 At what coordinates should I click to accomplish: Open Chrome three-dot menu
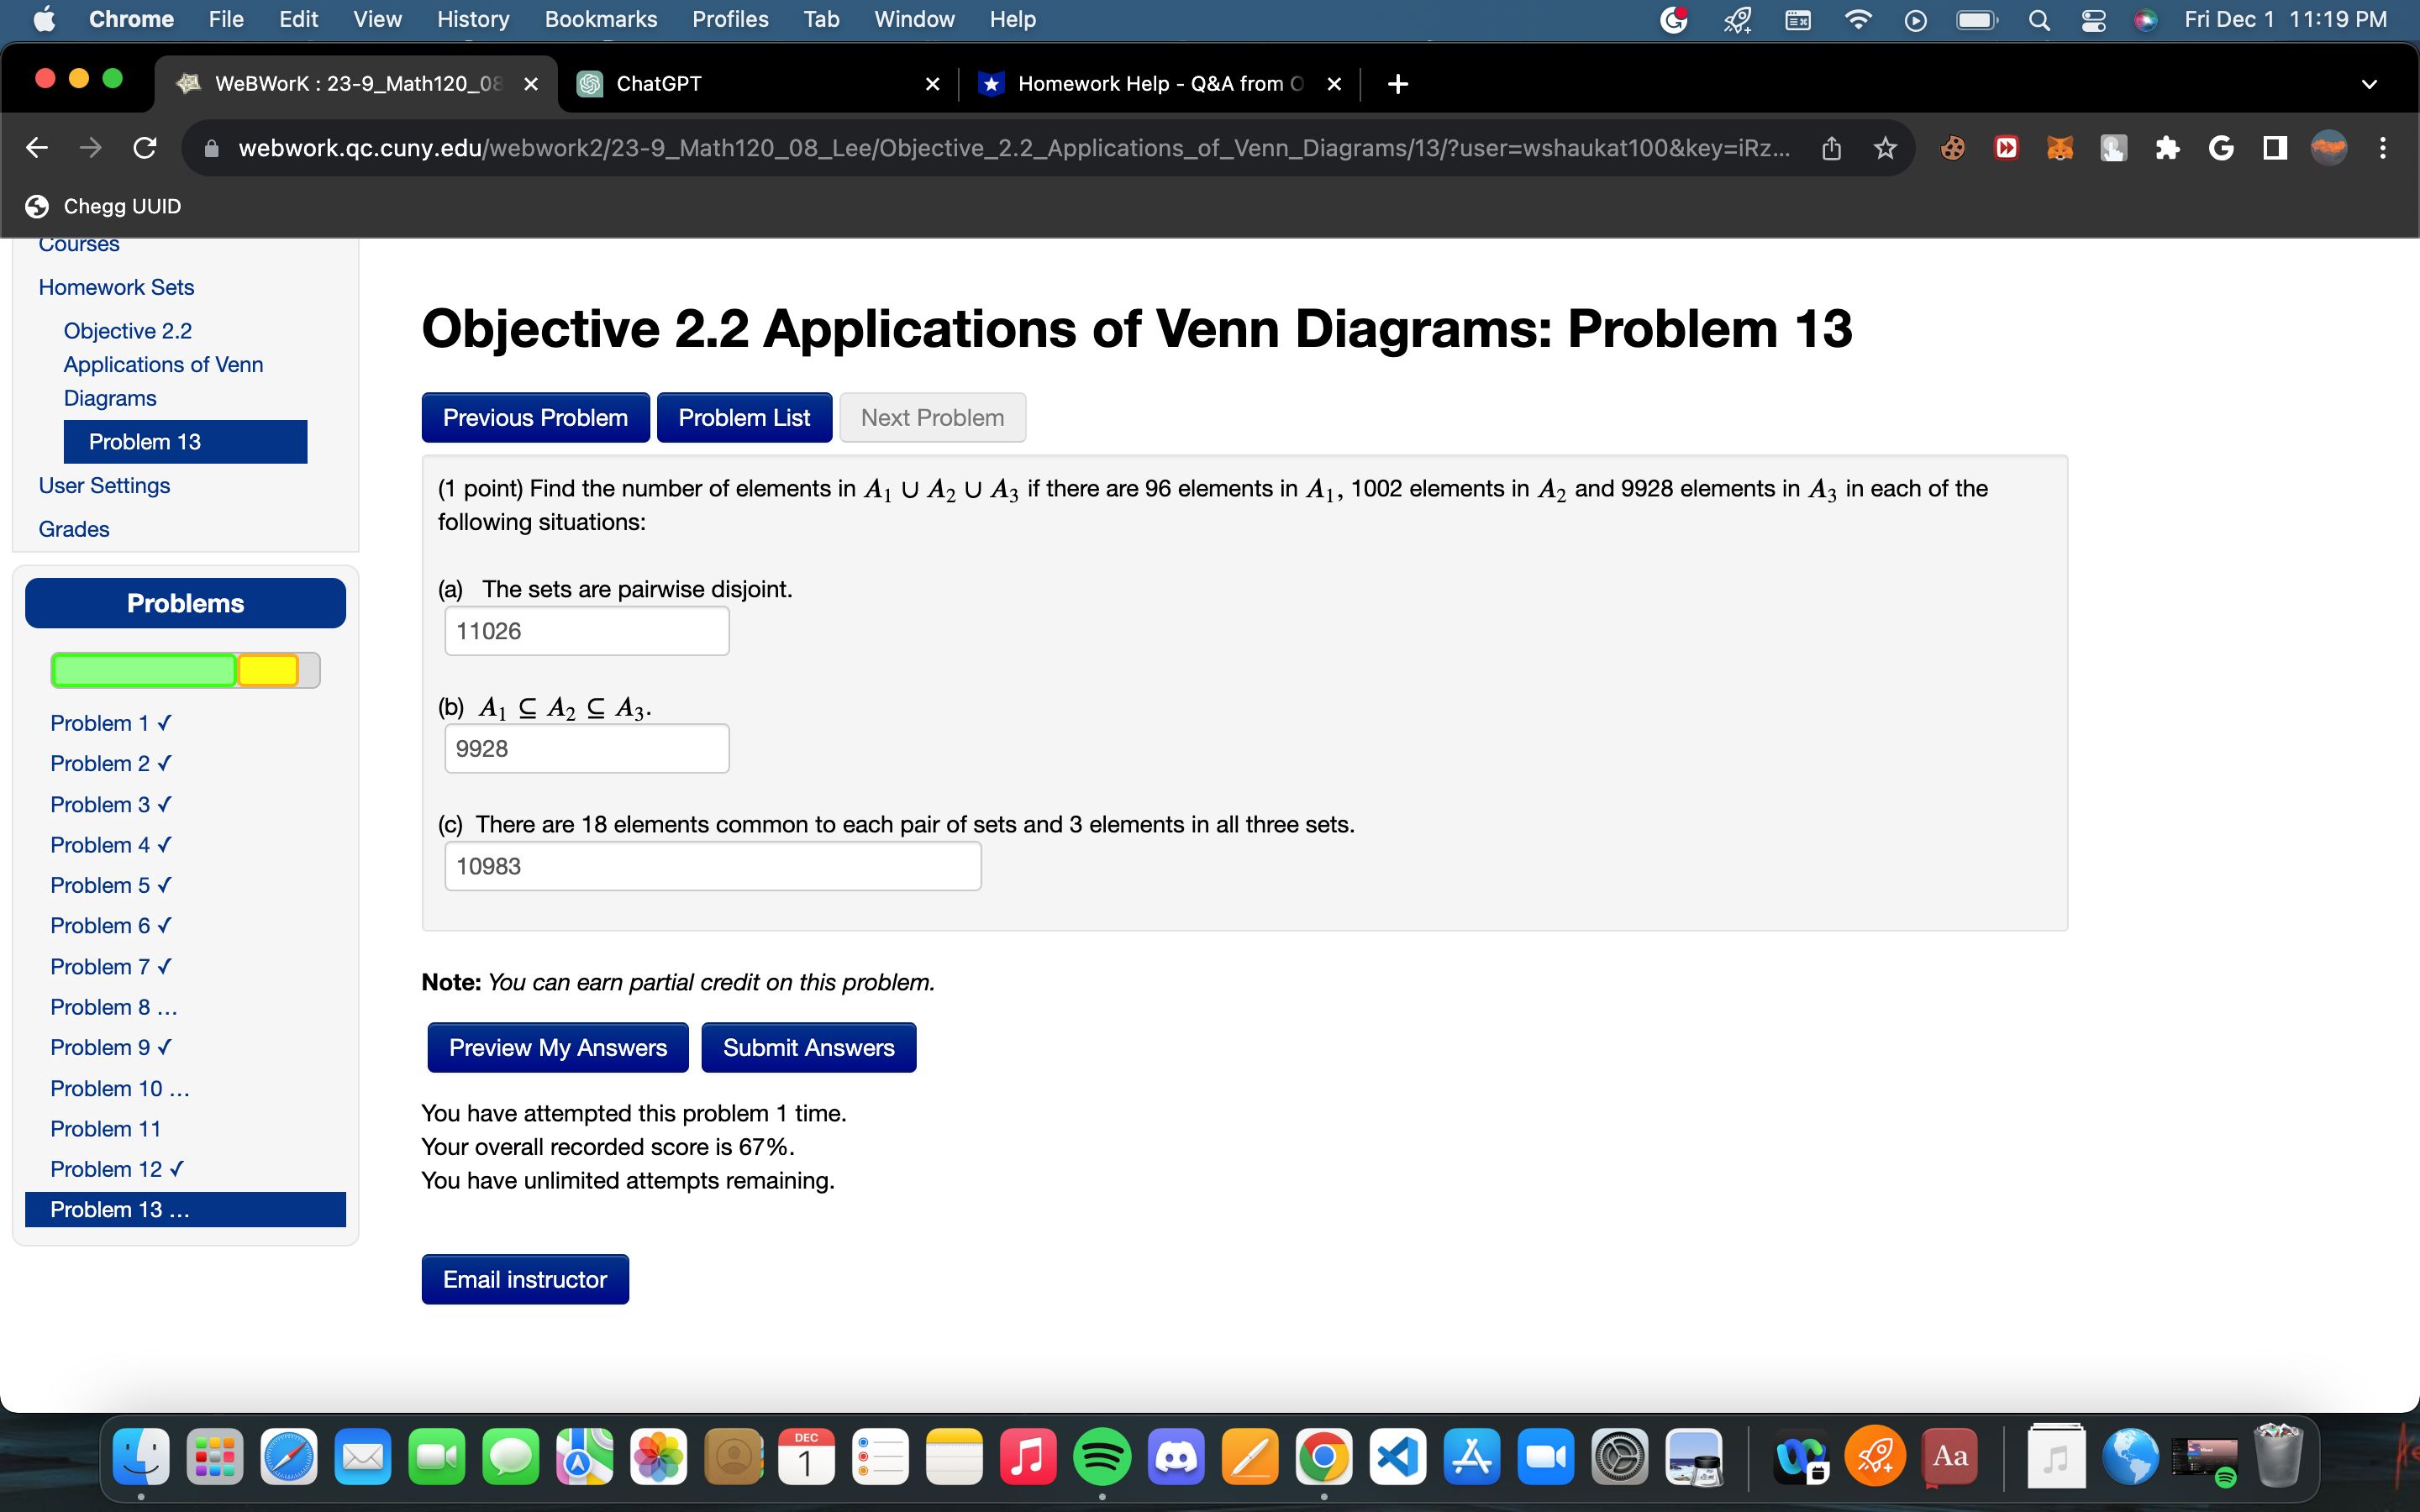click(x=2383, y=148)
